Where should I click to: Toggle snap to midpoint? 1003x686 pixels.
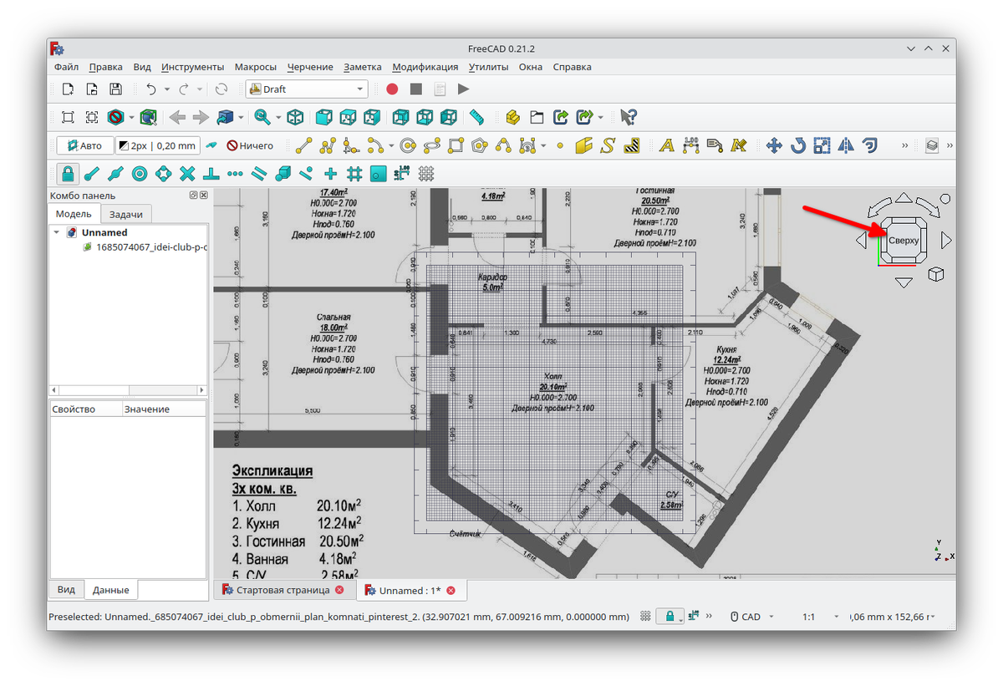pos(115,174)
